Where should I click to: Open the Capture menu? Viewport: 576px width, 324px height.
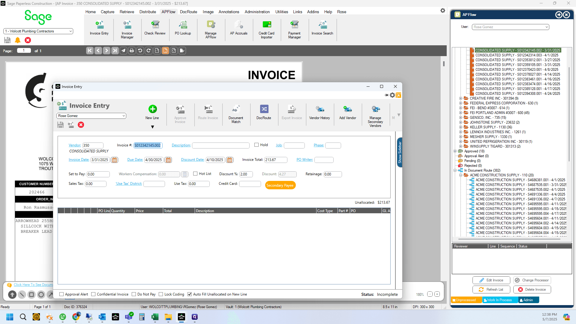pyautogui.click(x=107, y=12)
